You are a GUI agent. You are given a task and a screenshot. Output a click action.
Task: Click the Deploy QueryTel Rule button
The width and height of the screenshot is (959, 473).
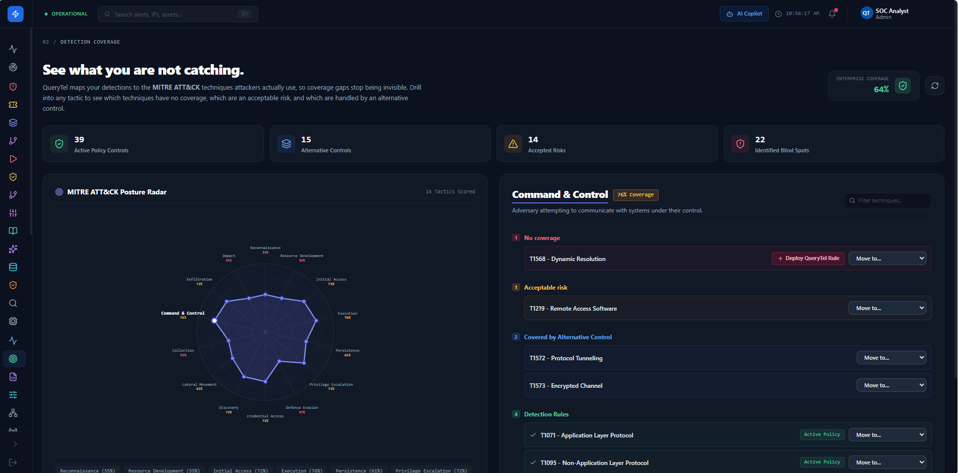click(808, 259)
